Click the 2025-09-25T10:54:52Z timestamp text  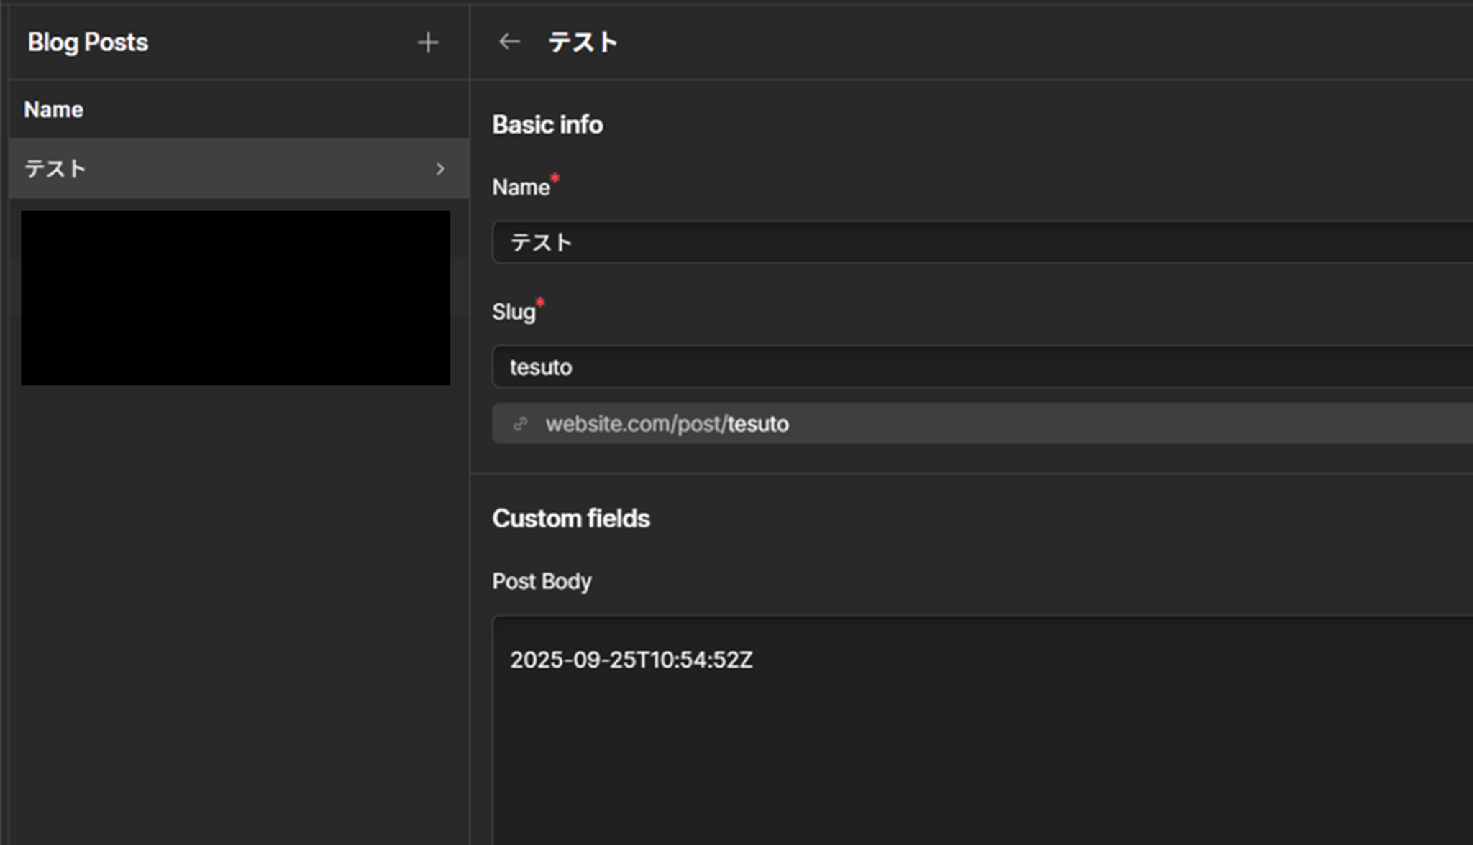coord(631,660)
